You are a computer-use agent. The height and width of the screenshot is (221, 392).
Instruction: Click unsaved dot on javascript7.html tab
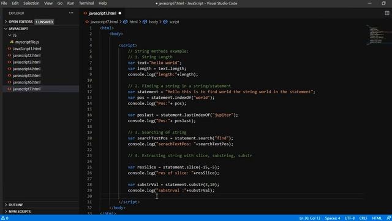(120, 13)
